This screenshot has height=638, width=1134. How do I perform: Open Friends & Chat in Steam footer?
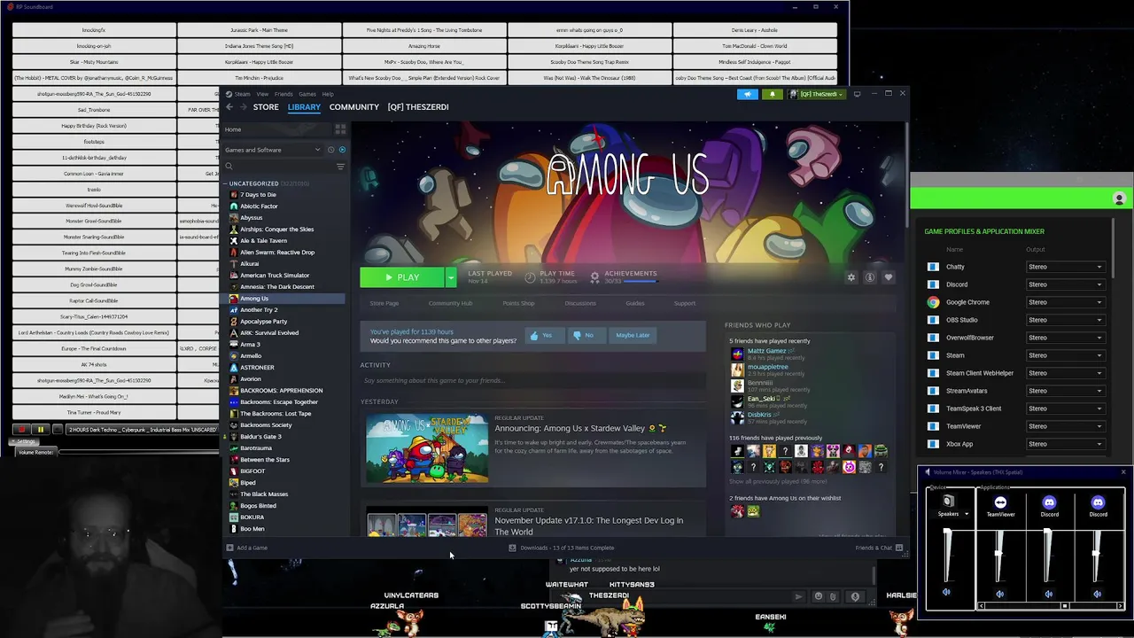[879, 548]
